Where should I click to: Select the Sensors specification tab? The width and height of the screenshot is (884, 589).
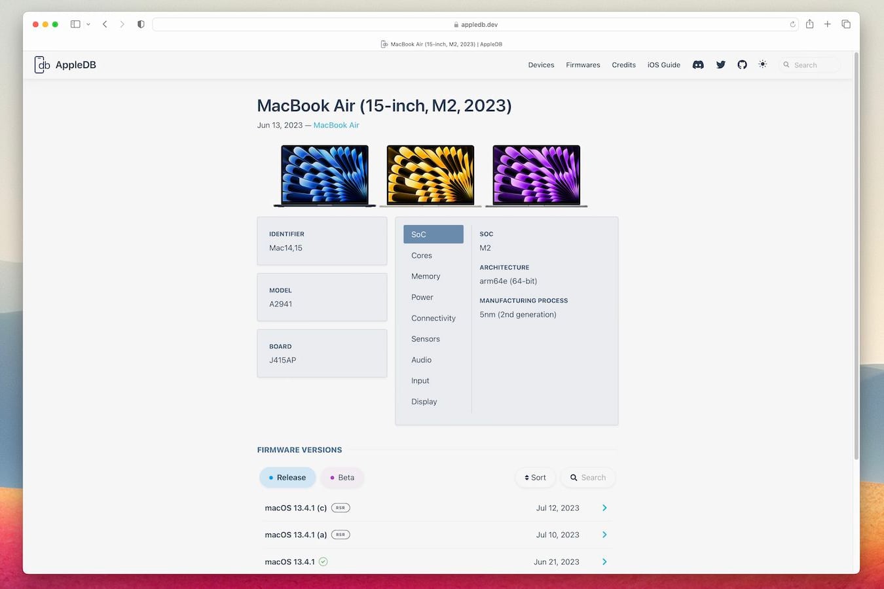433,339
